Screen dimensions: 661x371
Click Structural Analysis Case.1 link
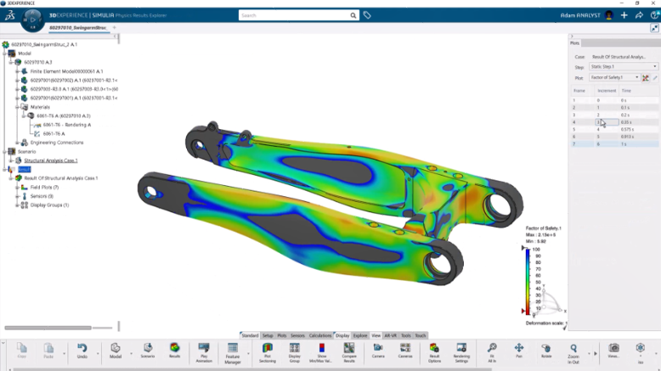[x=51, y=160]
